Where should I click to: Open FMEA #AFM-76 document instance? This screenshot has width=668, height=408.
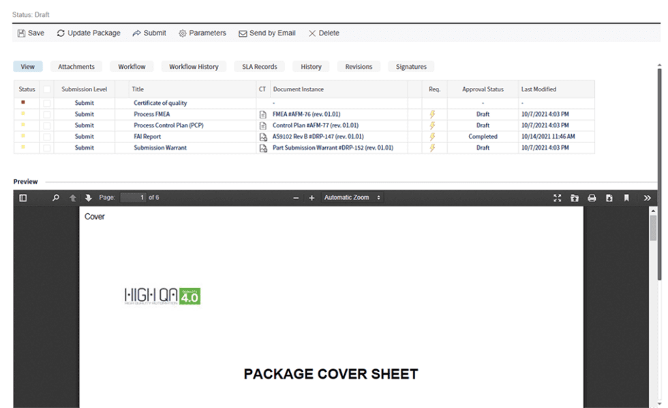click(306, 114)
